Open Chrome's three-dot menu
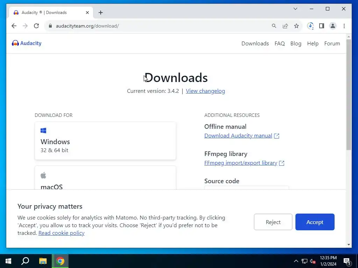The width and height of the screenshot is (358, 268). 344,26
